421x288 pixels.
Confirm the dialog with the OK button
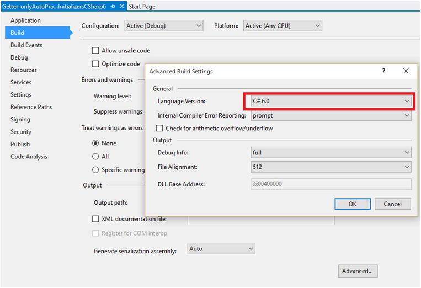pyautogui.click(x=352, y=204)
